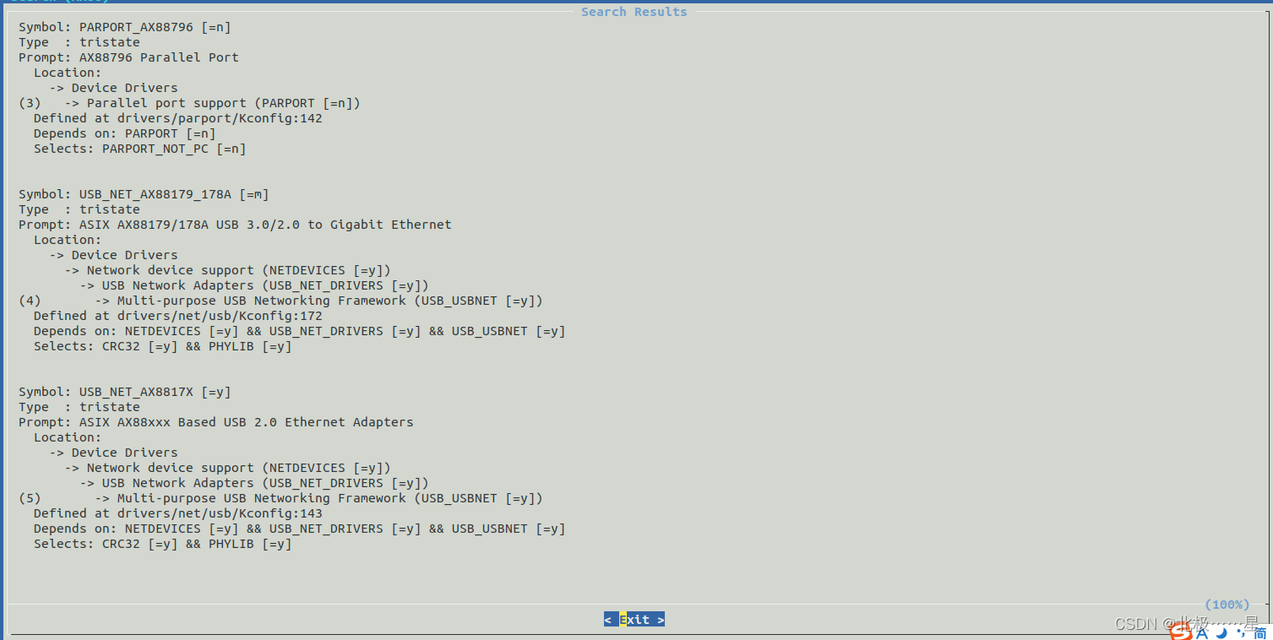Click the 'ASIX AX88179/178A USB 3.0/2.0 to Gigabit Ethernet' prompt
1273x640 pixels.
pos(265,225)
